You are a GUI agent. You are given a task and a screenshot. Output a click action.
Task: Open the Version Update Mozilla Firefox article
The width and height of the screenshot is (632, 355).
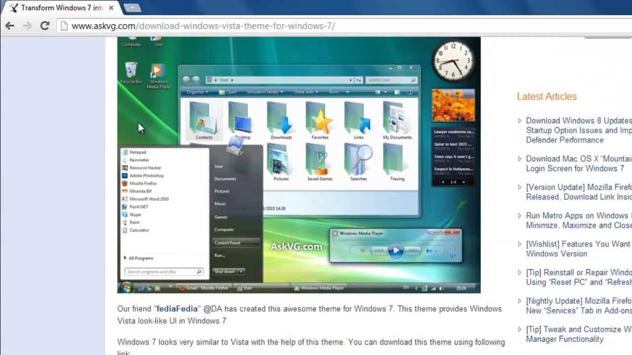579,192
